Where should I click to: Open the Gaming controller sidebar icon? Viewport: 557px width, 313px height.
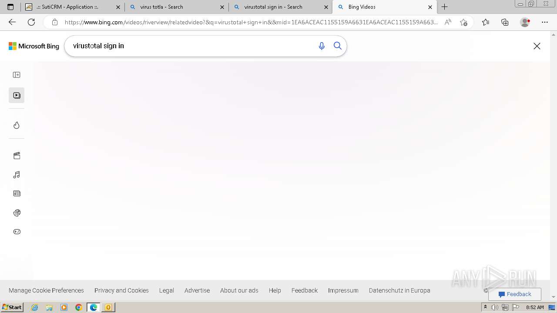[x=17, y=232]
